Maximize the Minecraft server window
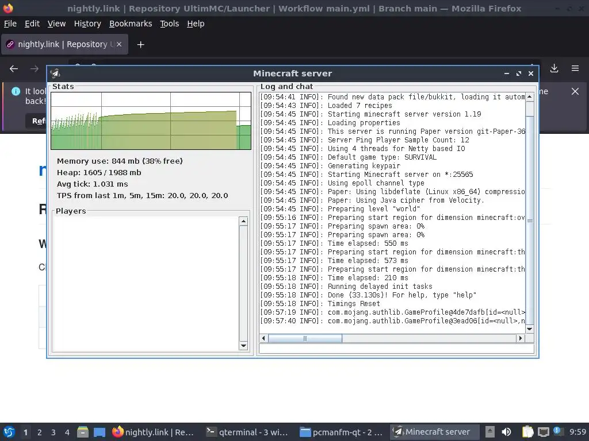 [519, 73]
